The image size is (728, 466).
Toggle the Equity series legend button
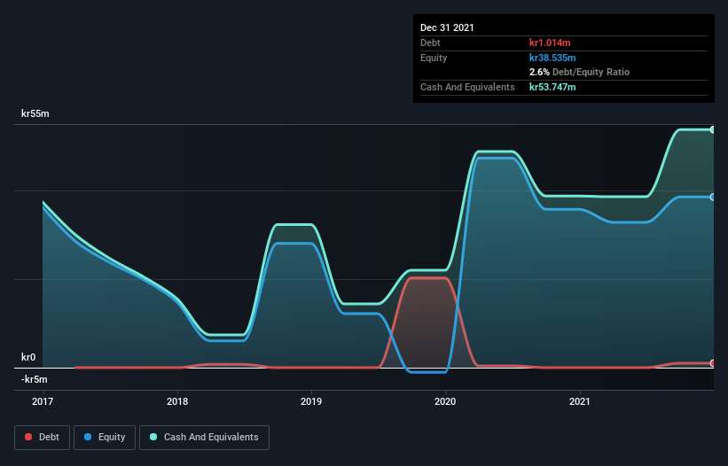[x=105, y=438]
